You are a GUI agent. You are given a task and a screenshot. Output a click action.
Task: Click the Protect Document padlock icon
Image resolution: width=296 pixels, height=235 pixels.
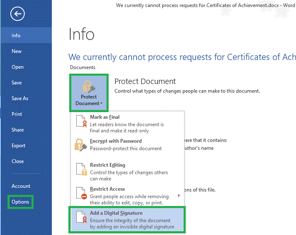(89, 86)
